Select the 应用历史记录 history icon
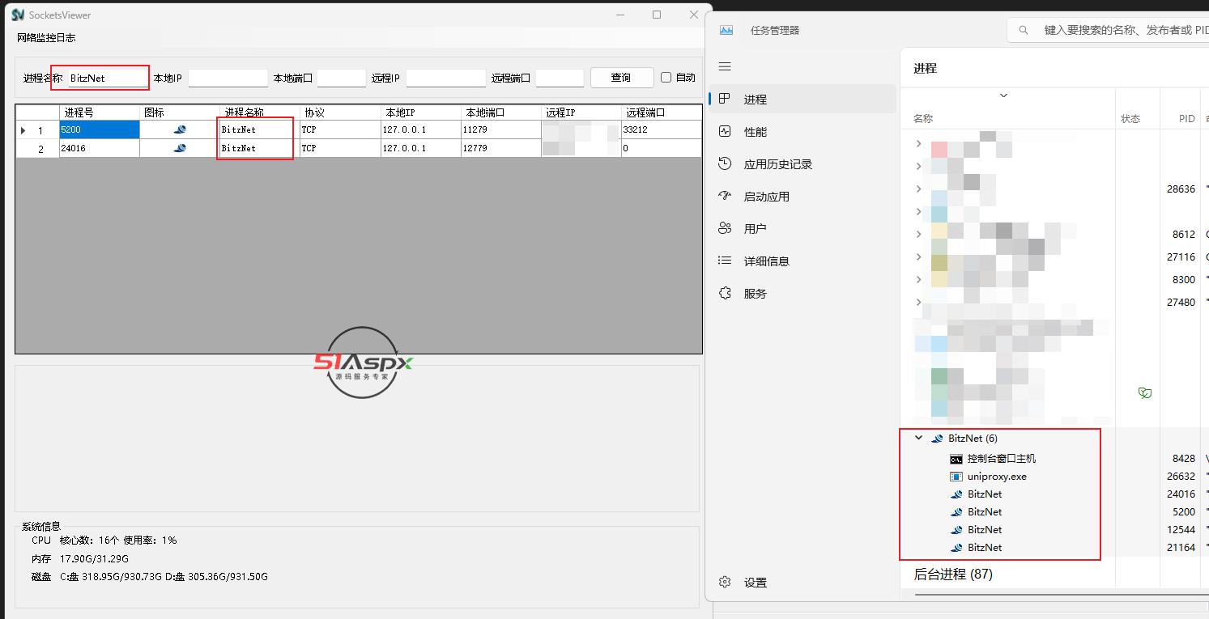The image size is (1209, 619). tap(725, 163)
